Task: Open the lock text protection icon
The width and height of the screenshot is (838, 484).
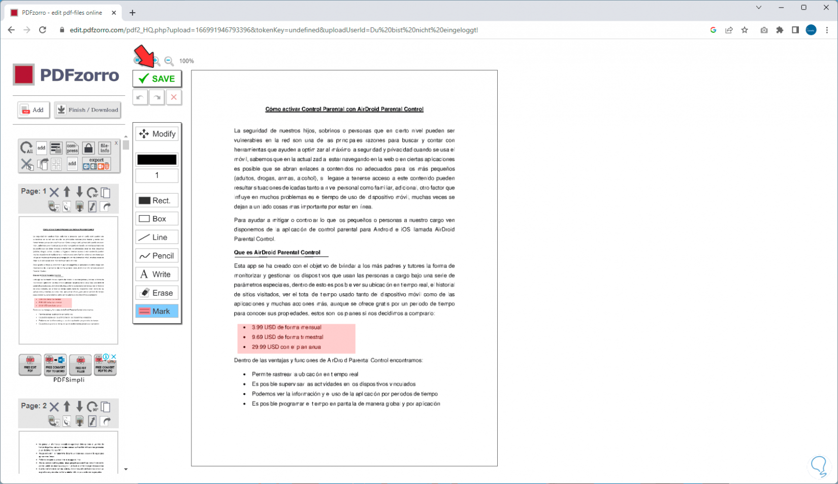Action: pos(56,148)
